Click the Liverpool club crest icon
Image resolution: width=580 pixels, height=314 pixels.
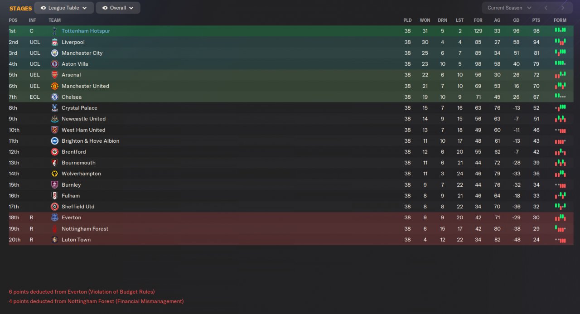54,42
